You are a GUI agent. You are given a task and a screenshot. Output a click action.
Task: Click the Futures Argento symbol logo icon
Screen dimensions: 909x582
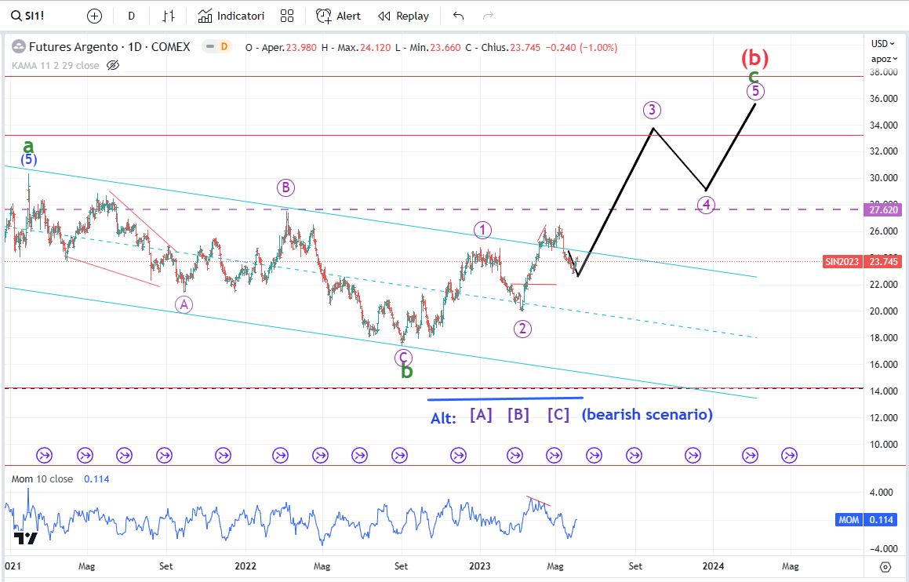click(18, 47)
